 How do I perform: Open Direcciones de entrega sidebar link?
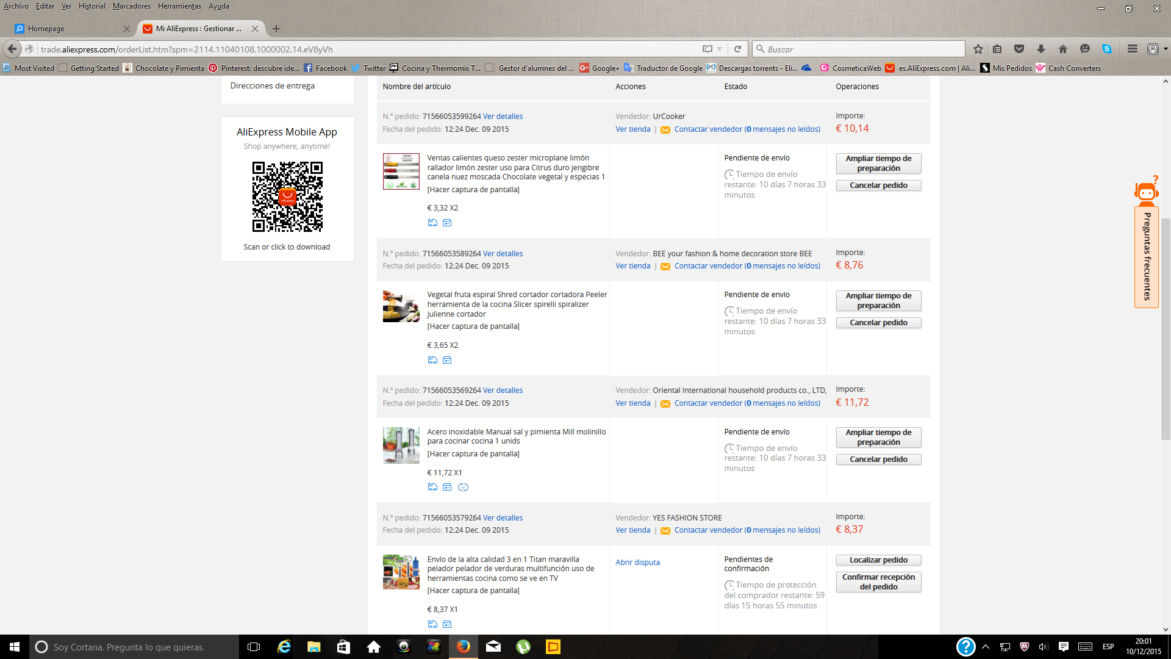tap(272, 85)
